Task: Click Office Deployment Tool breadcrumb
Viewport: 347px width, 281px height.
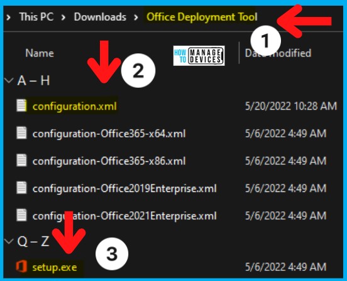Action: pos(202,17)
